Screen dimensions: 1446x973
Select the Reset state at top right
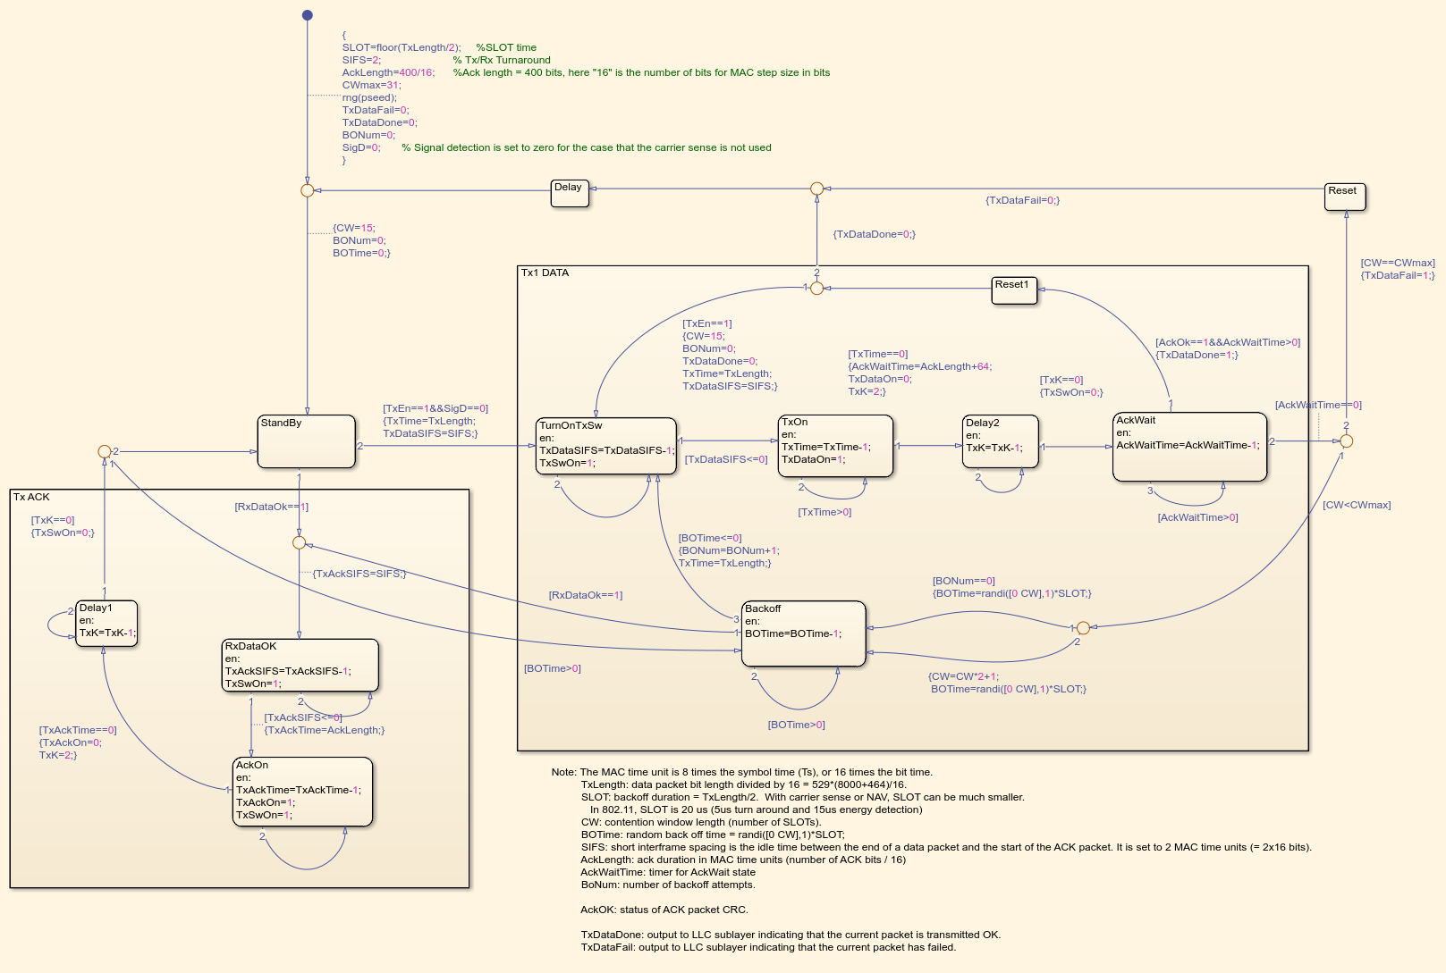(x=1344, y=197)
